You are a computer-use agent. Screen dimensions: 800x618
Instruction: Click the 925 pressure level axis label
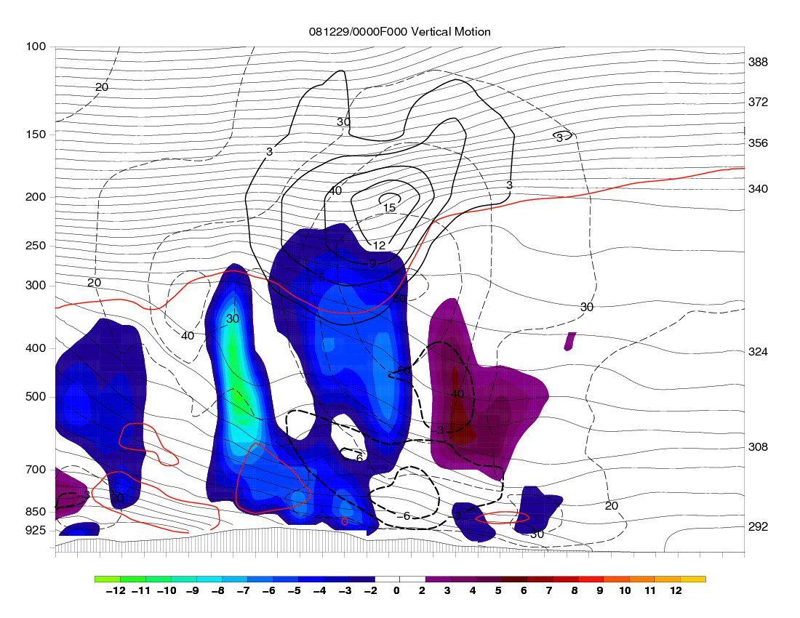[36, 531]
